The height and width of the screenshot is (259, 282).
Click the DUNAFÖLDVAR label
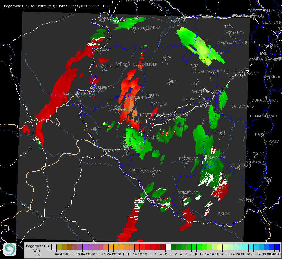click(264, 116)
